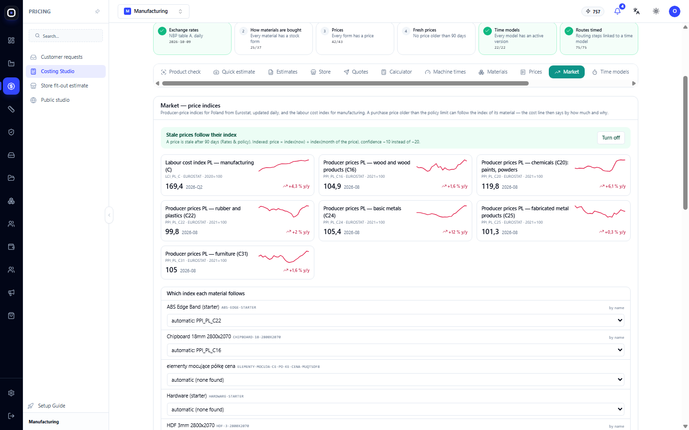Collapse the sidebar with the chevron handle
Screen dimensions: 689x430
[109, 215]
